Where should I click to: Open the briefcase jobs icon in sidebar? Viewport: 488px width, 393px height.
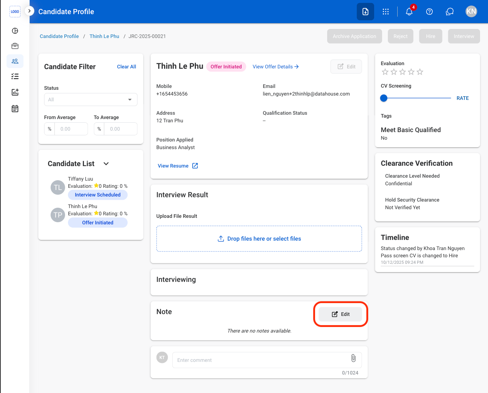[15, 46]
